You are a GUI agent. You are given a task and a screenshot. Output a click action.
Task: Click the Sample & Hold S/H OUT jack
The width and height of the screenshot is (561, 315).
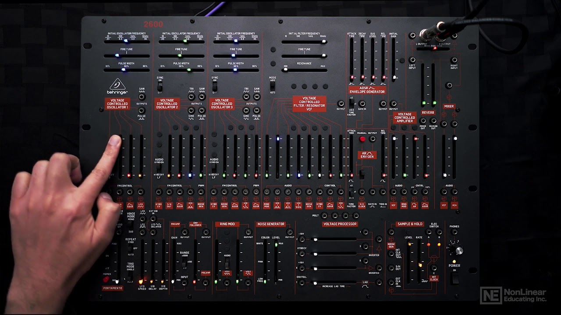(391, 268)
